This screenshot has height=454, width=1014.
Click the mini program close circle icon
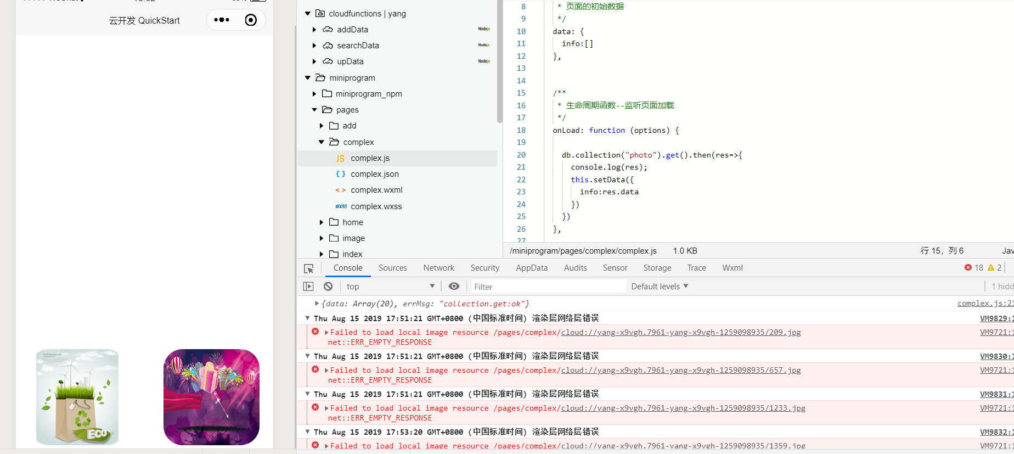click(251, 20)
